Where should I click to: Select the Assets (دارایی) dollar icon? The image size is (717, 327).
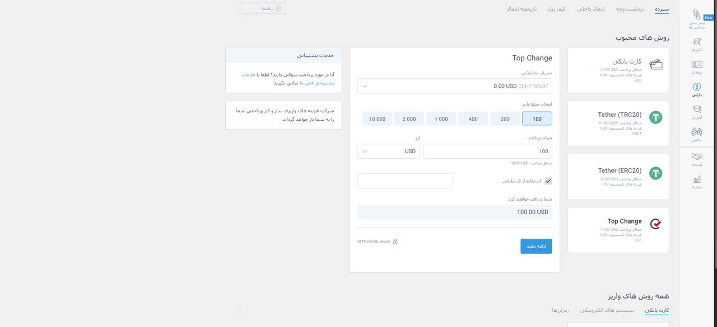[x=696, y=87]
